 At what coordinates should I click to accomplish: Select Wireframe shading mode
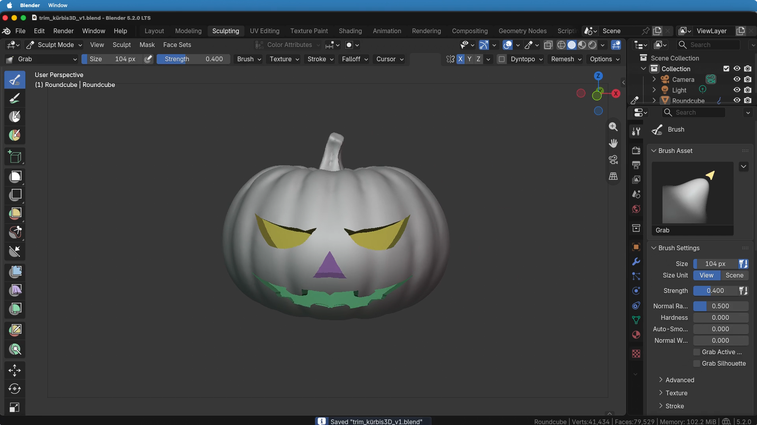click(561, 45)
